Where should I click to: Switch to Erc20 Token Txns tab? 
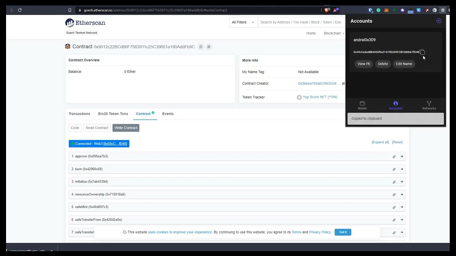click(x=113, y=114)
